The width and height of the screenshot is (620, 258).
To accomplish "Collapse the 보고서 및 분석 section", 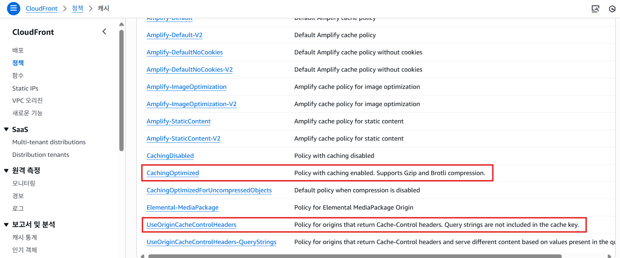I will pos(6,225).
